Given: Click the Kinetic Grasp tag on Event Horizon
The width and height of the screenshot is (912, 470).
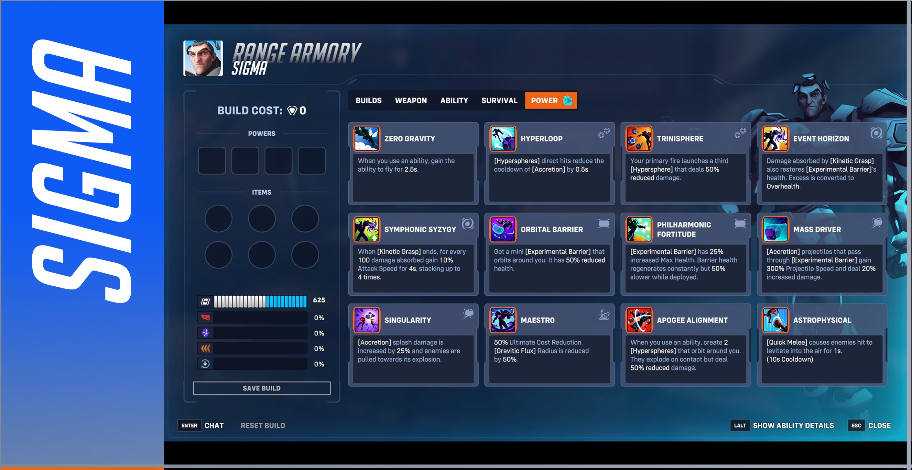Looking at the screenshot, I should click(876, 133).
